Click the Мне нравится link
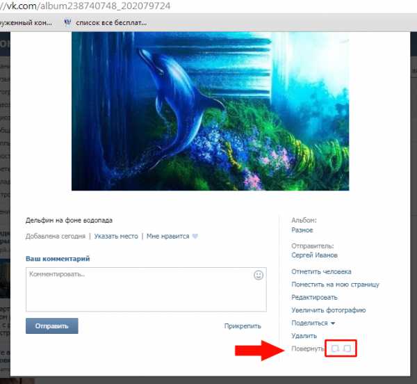The height and width of the screenshot is (384, 417). [167, 236]
